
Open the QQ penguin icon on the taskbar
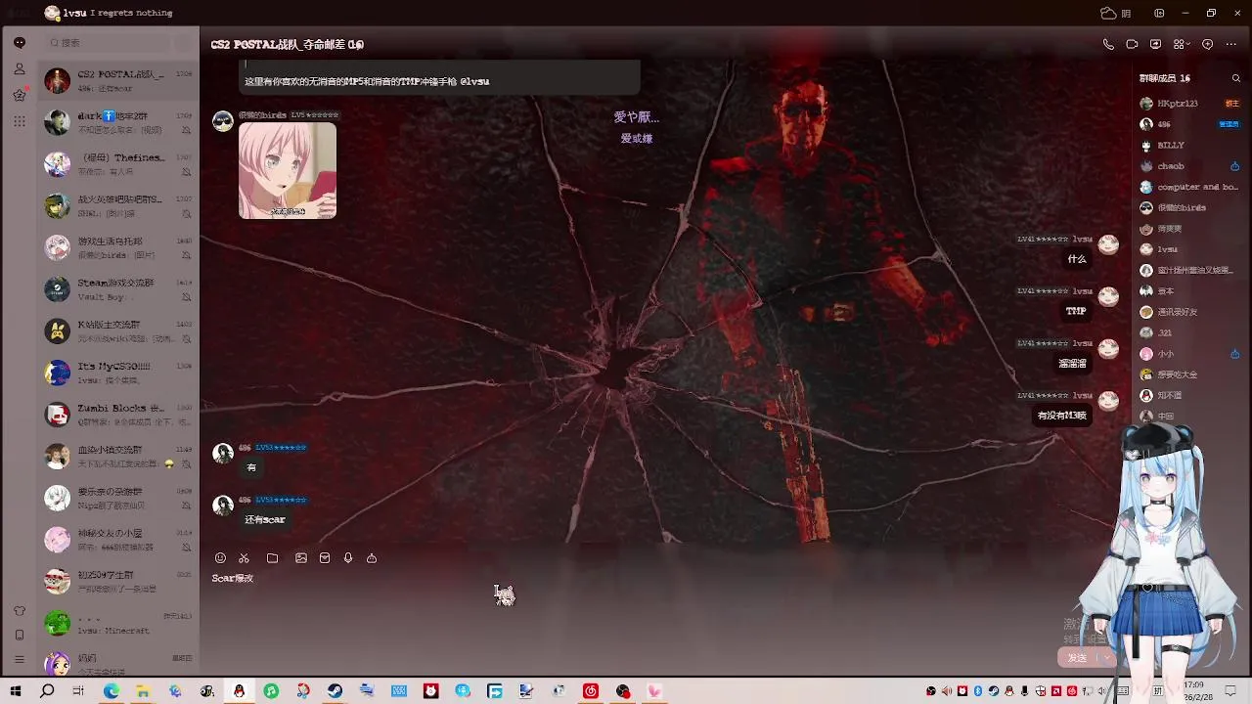click(239, 691)
